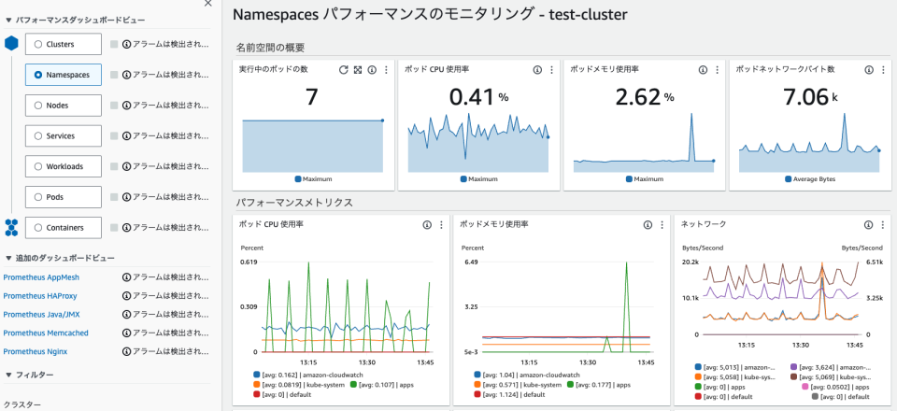
Task: Click blue amazon-cloudwatch swatch in CPU chart legend
Action: pos(256,375)
